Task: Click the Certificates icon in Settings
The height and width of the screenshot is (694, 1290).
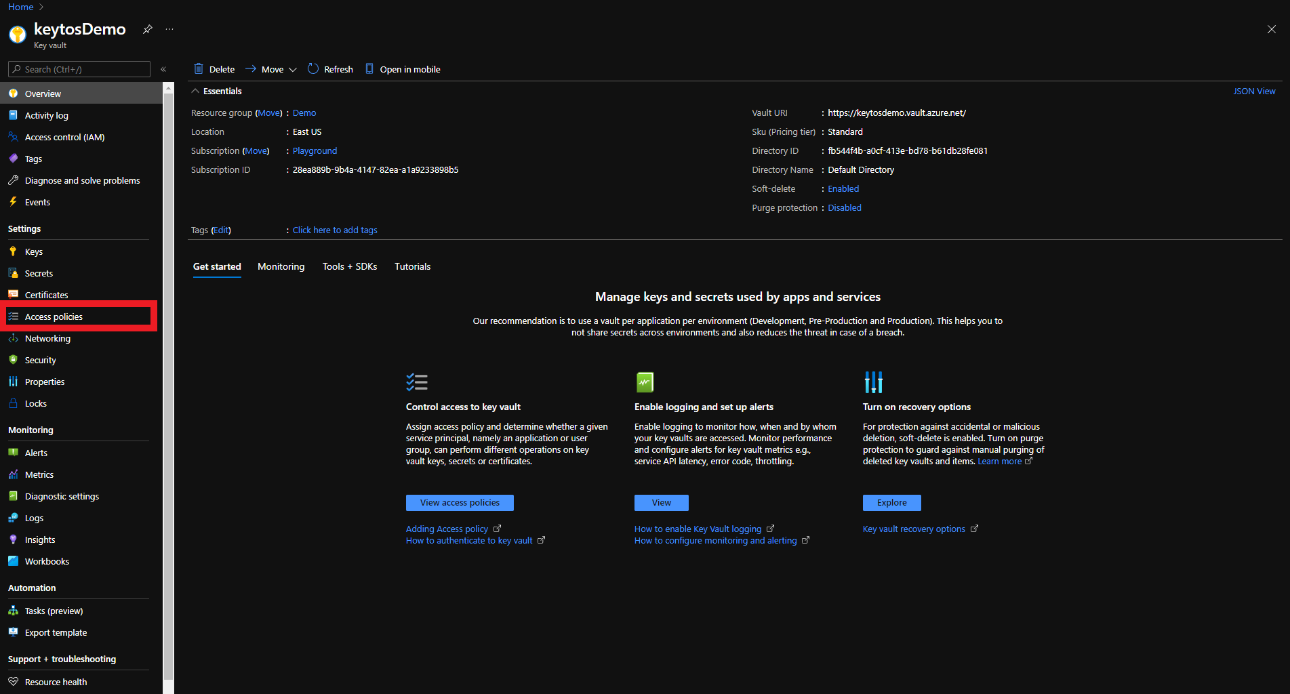Action: coord(13,295)
